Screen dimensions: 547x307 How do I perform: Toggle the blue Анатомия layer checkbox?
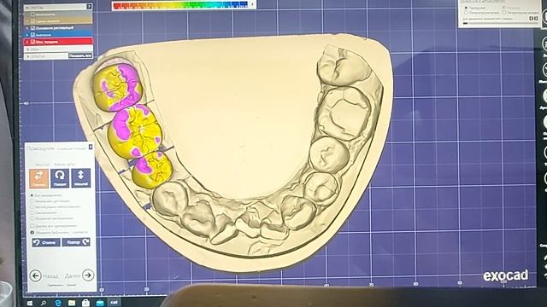(x=32, y=34)
